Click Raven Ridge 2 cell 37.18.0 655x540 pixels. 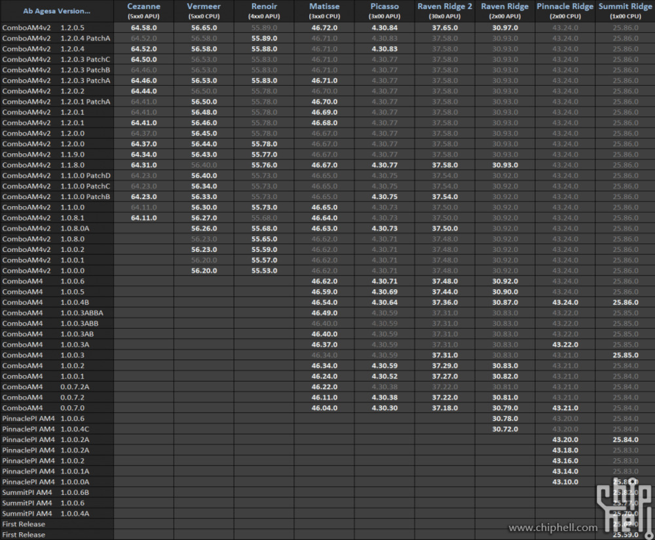click(x=445, y=408)
